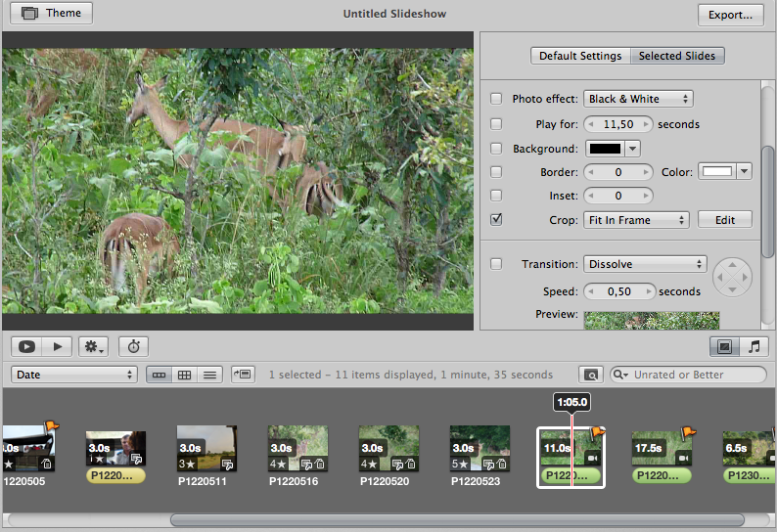Open the Black & White effect dropdown
Screen dimensions: 777x532
638,99
